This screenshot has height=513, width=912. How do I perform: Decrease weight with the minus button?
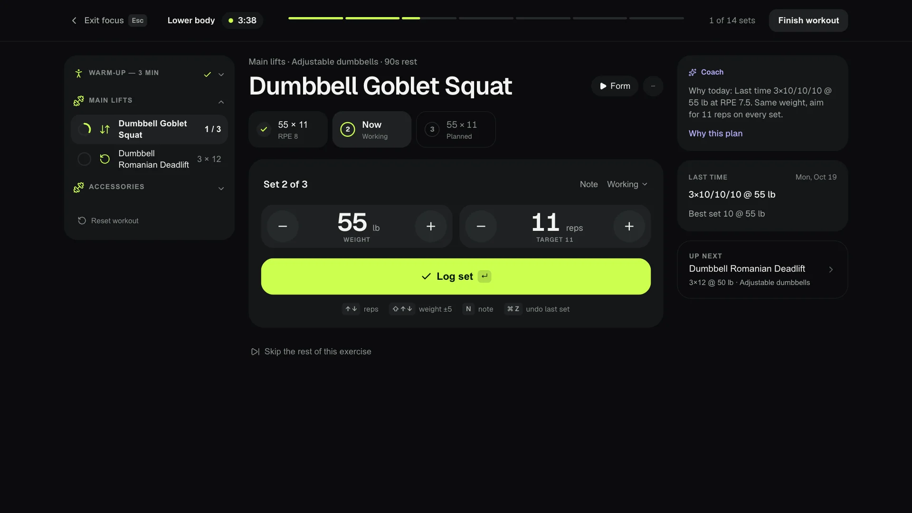(x=283, y=227)
